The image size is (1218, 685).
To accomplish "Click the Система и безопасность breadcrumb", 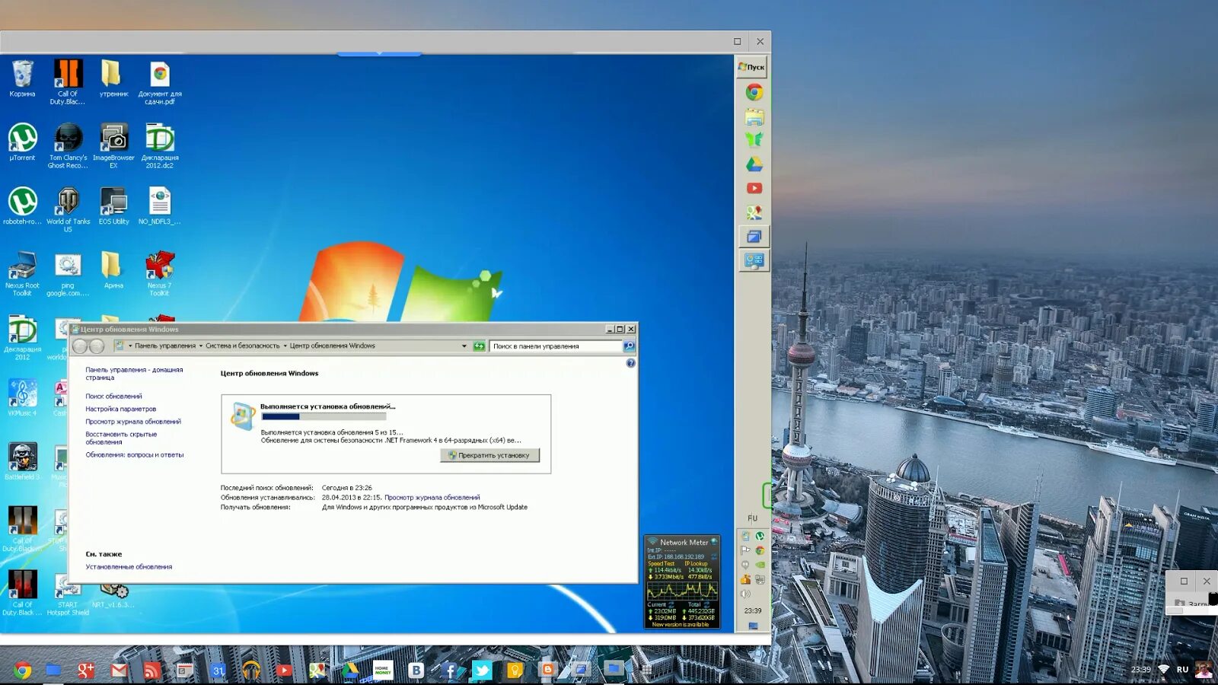I will [242, 346].
